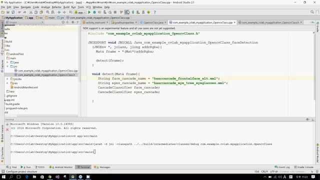Expand the java folder in project tree
Screen dimensions: 320x180
[x=7, y=62]
